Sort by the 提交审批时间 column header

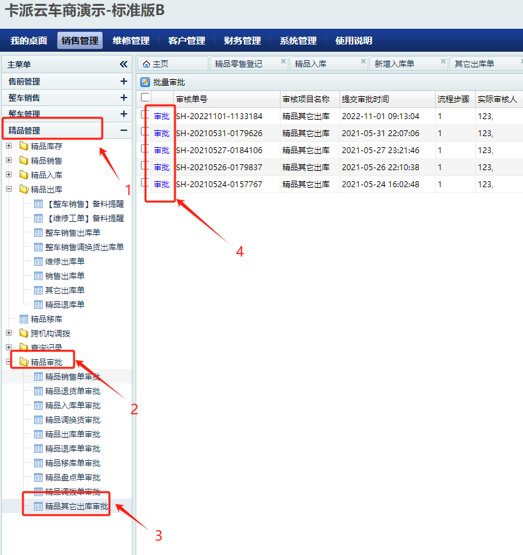pos(365,99)
